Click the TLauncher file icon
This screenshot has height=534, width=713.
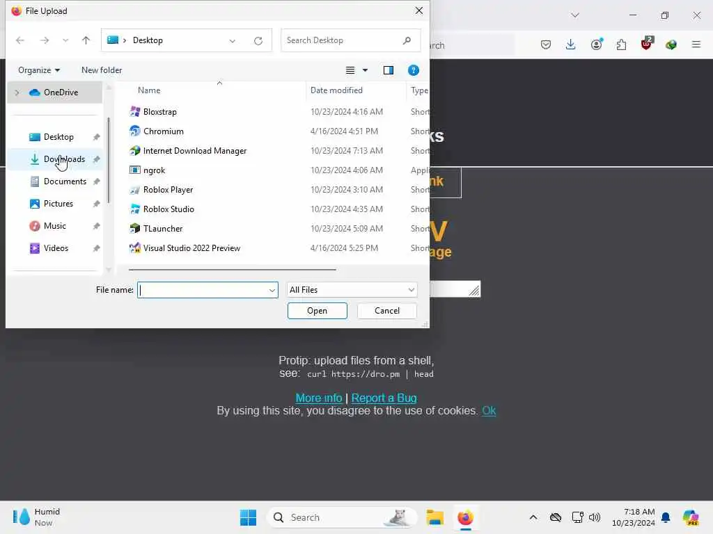click(134, 229)
